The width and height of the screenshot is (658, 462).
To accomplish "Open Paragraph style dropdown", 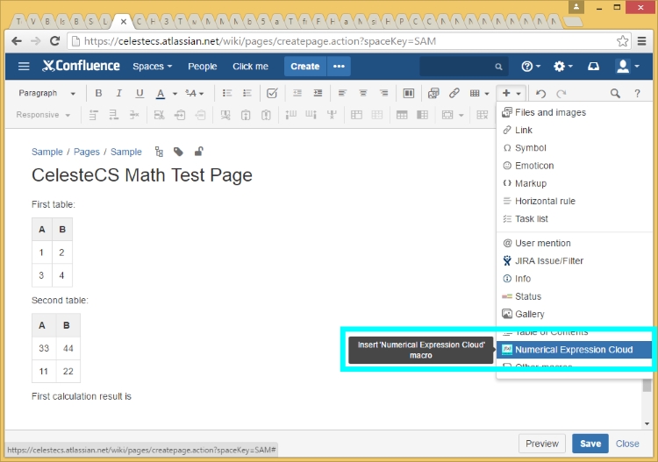I will [46, 93].
